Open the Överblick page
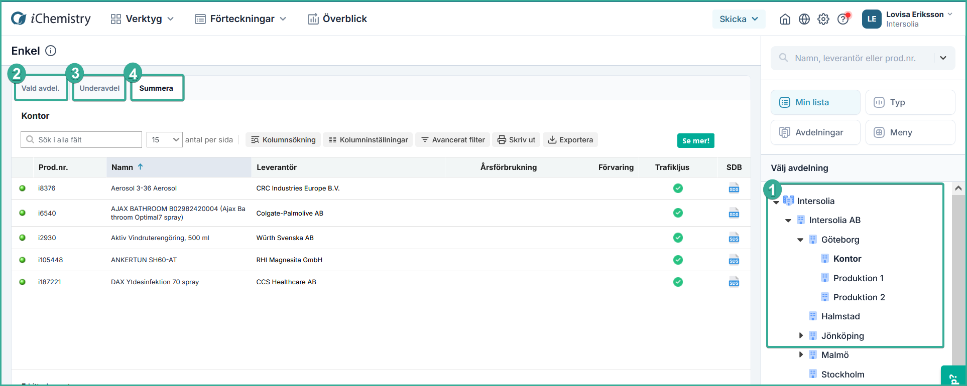Viewport: 967px width, 386px height. point(337,19)
